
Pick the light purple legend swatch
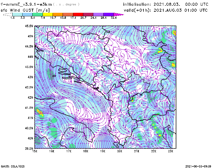pos(98,14)
